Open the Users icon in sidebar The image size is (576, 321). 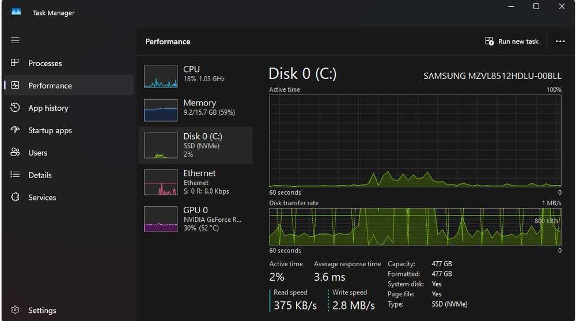16,153
